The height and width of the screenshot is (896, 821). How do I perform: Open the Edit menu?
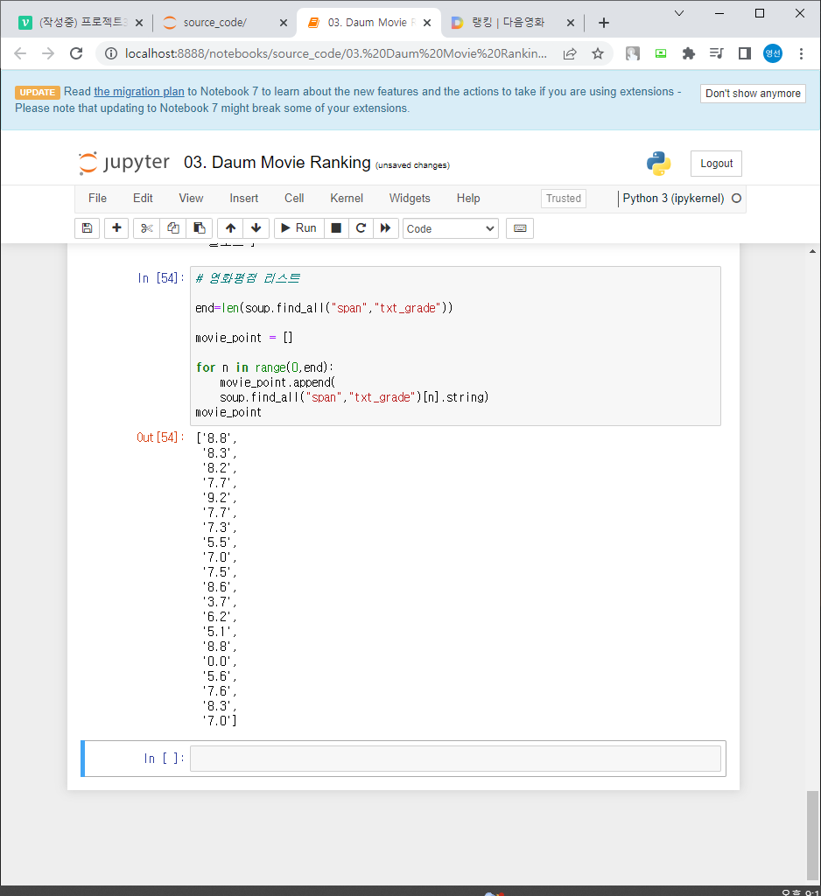(143, 199)
